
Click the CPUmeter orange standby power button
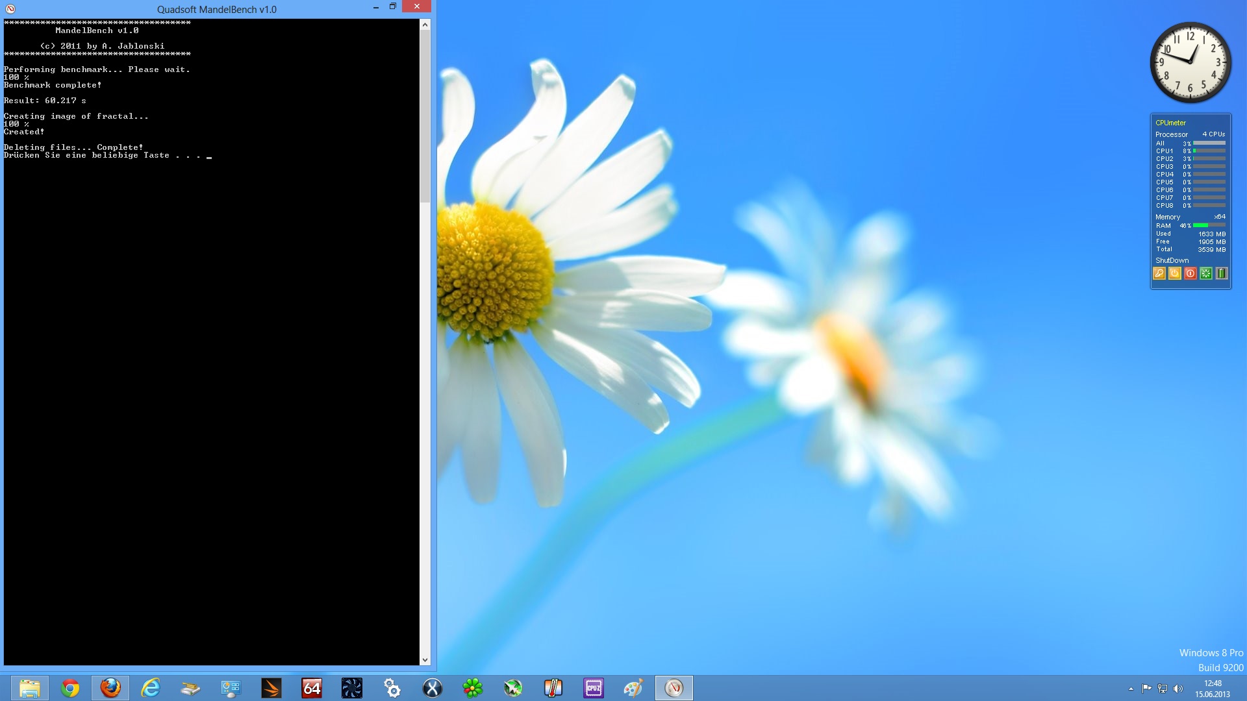tap(1175, 273)
